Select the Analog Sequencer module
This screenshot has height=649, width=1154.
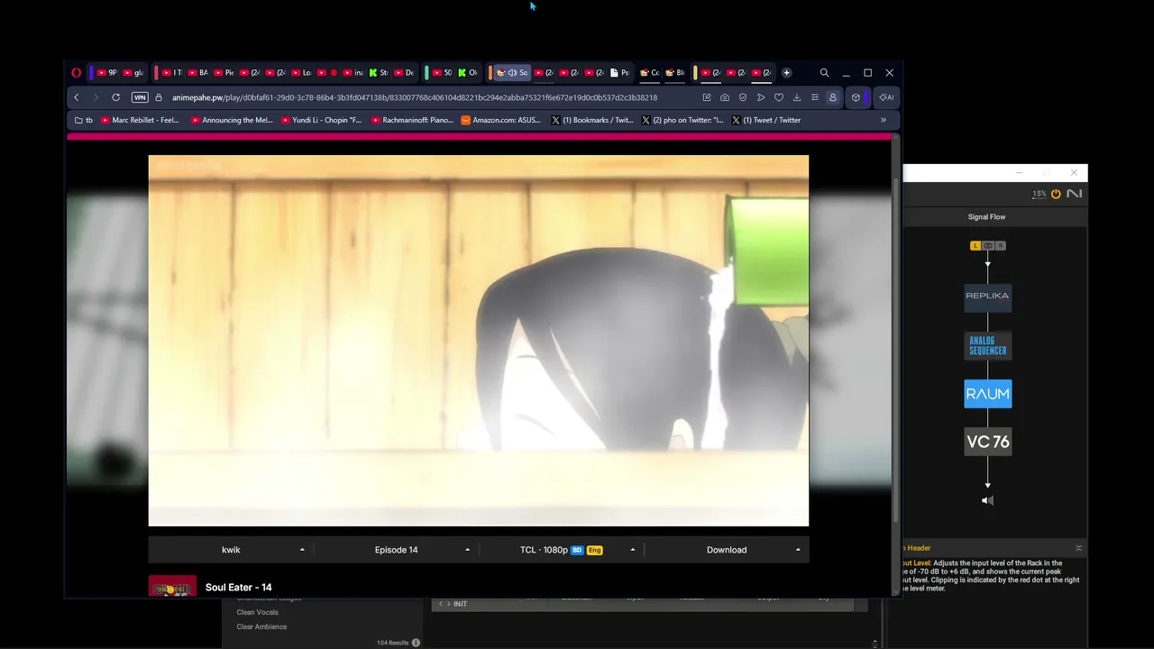[x=988, y=346]
